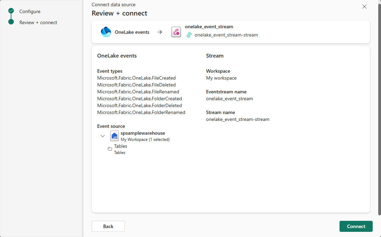Viewport: 381px width, 237px height.
Task: Click the Tables folder icon
Action: 110,149
